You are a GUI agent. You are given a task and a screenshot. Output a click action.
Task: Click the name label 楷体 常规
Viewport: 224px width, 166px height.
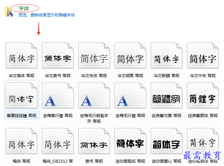[x=21, y=161]
